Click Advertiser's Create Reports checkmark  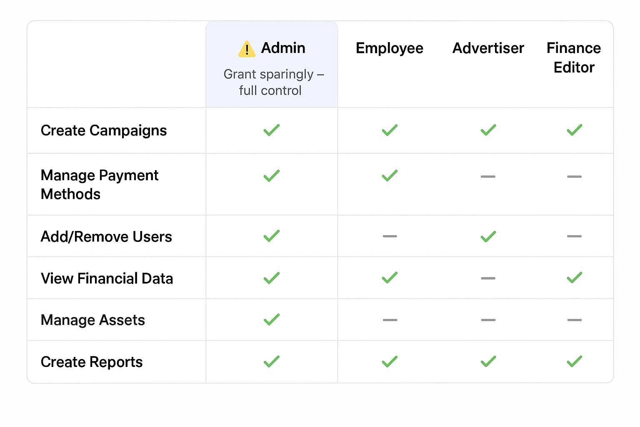[x=488, y=362]
